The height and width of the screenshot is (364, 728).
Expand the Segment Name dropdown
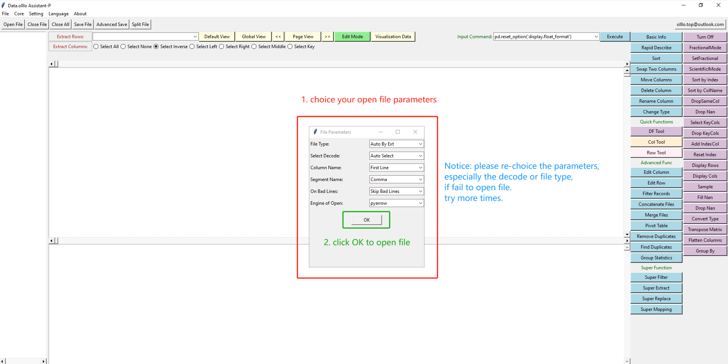click(x=420, y=180)
